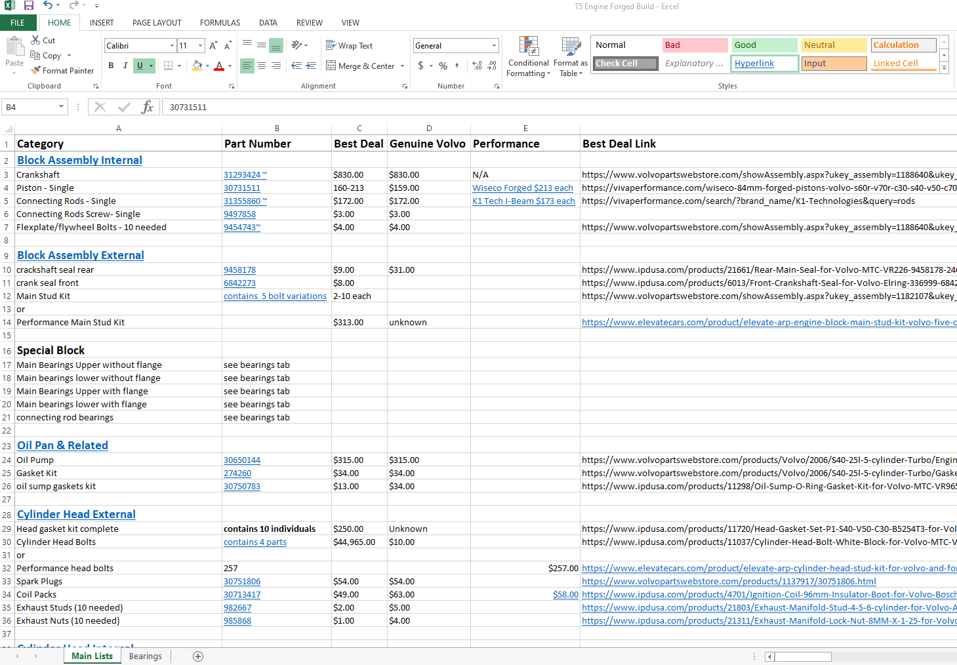Image resolution: width=957 pixels, height=665 pixels.
Task: Click the Save icon in quick access toolbar
Action: [29, 6]
